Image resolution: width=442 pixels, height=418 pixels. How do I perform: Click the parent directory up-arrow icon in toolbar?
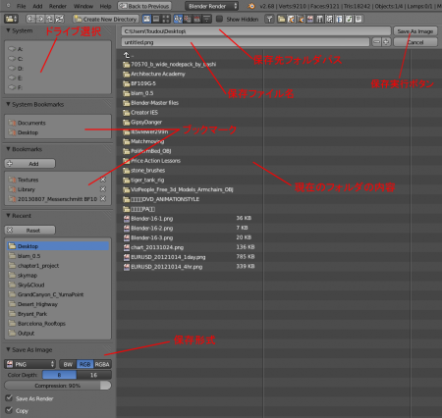49,19
